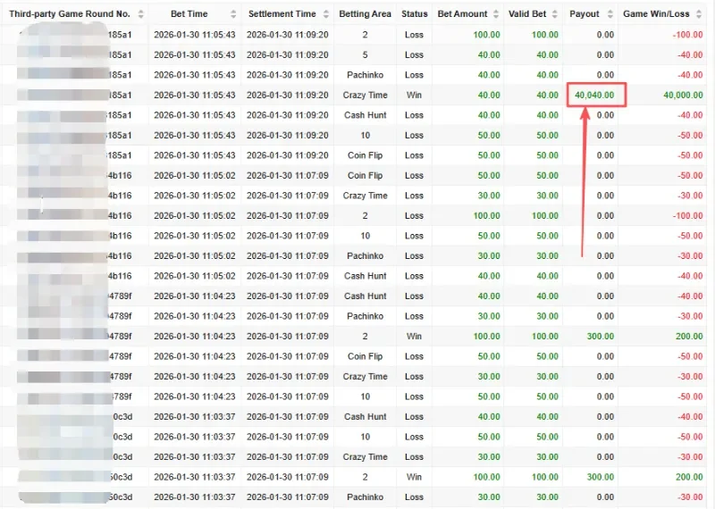Select the highlighted 40,040.00 payout cell
Image resolution: width=715 pixels, height=509 pixels.
point(595,96)
